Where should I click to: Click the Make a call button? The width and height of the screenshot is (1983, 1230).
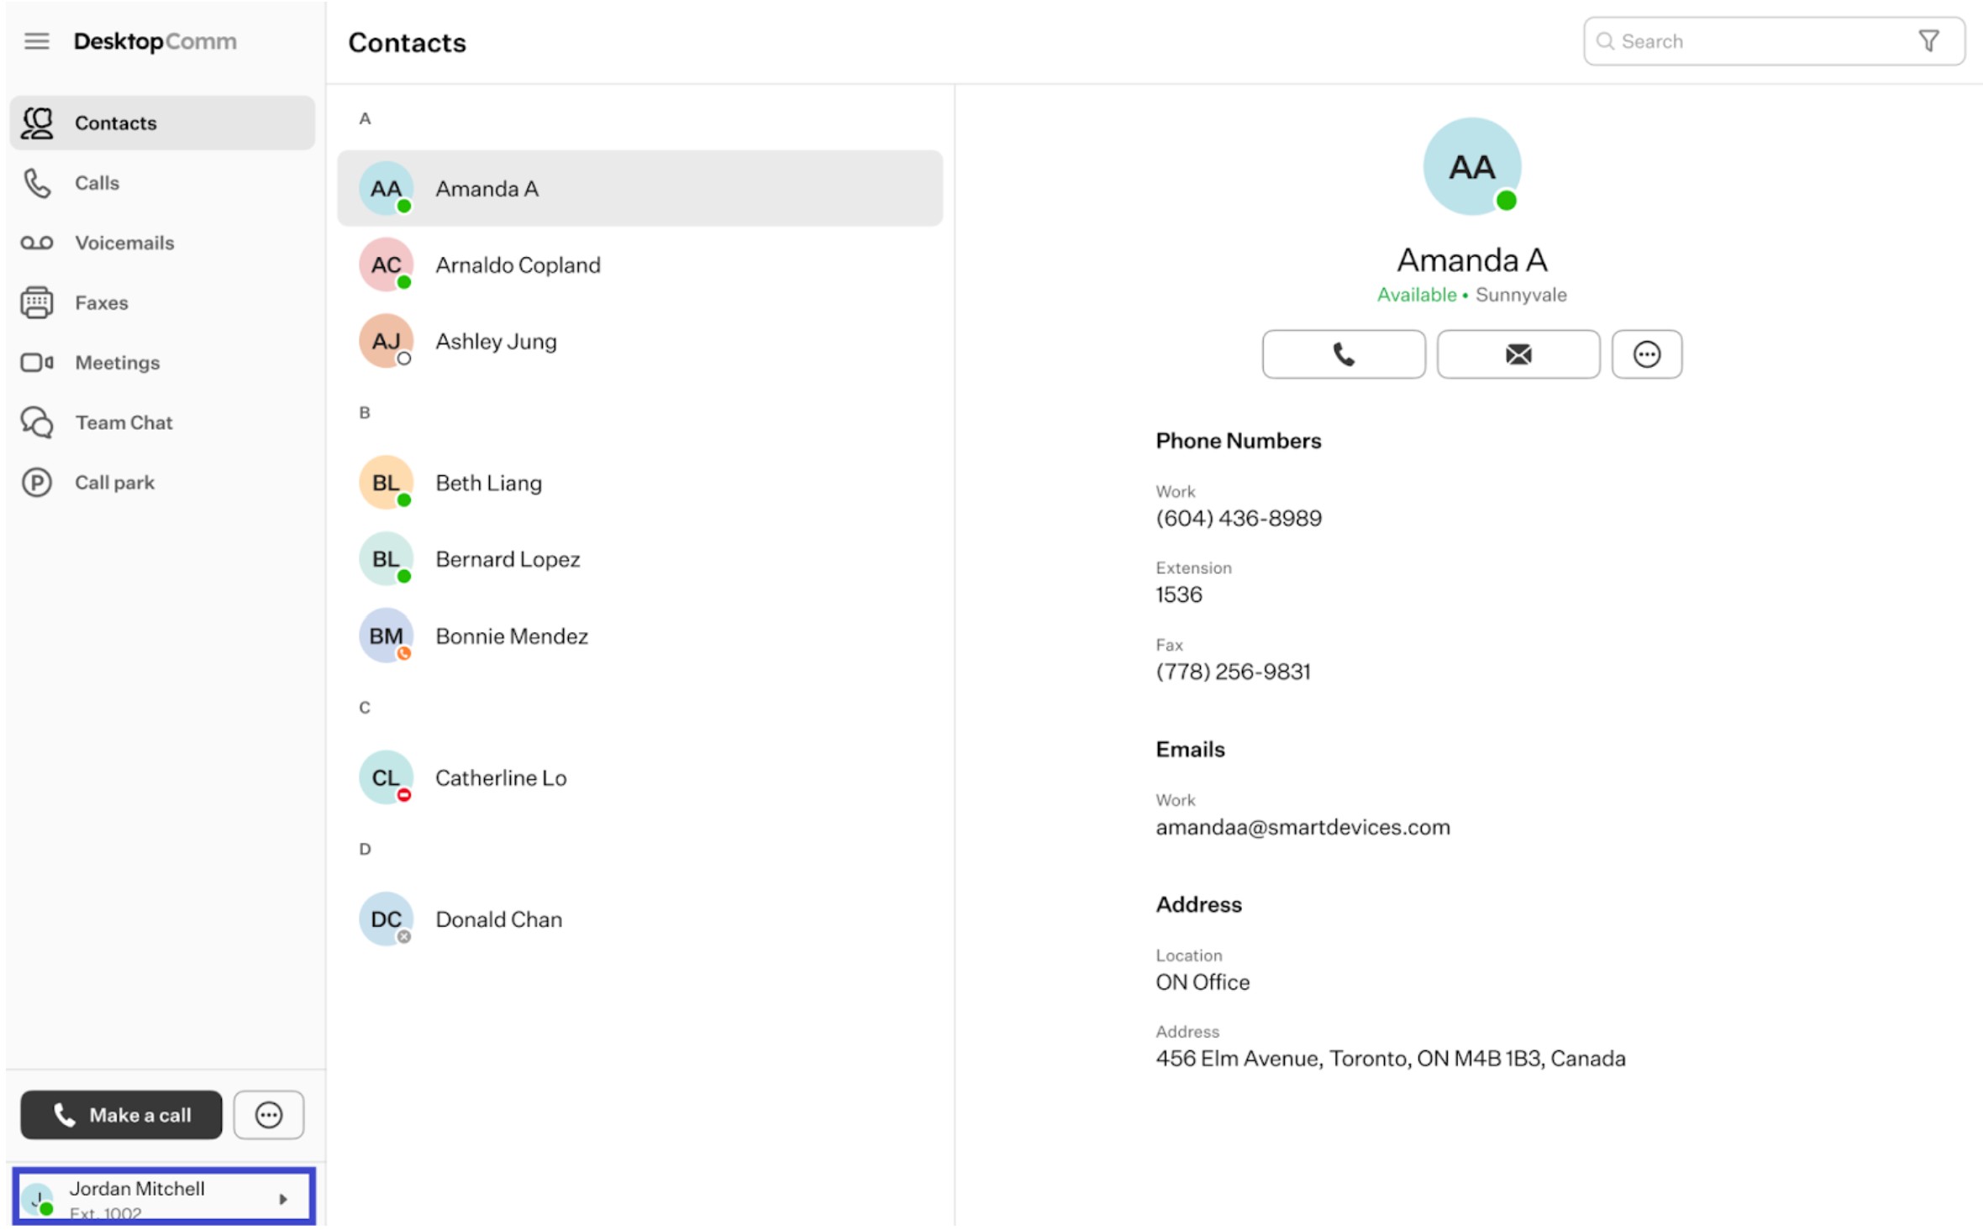pos(122,1115)
